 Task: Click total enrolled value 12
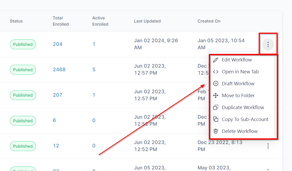point(56,146)
